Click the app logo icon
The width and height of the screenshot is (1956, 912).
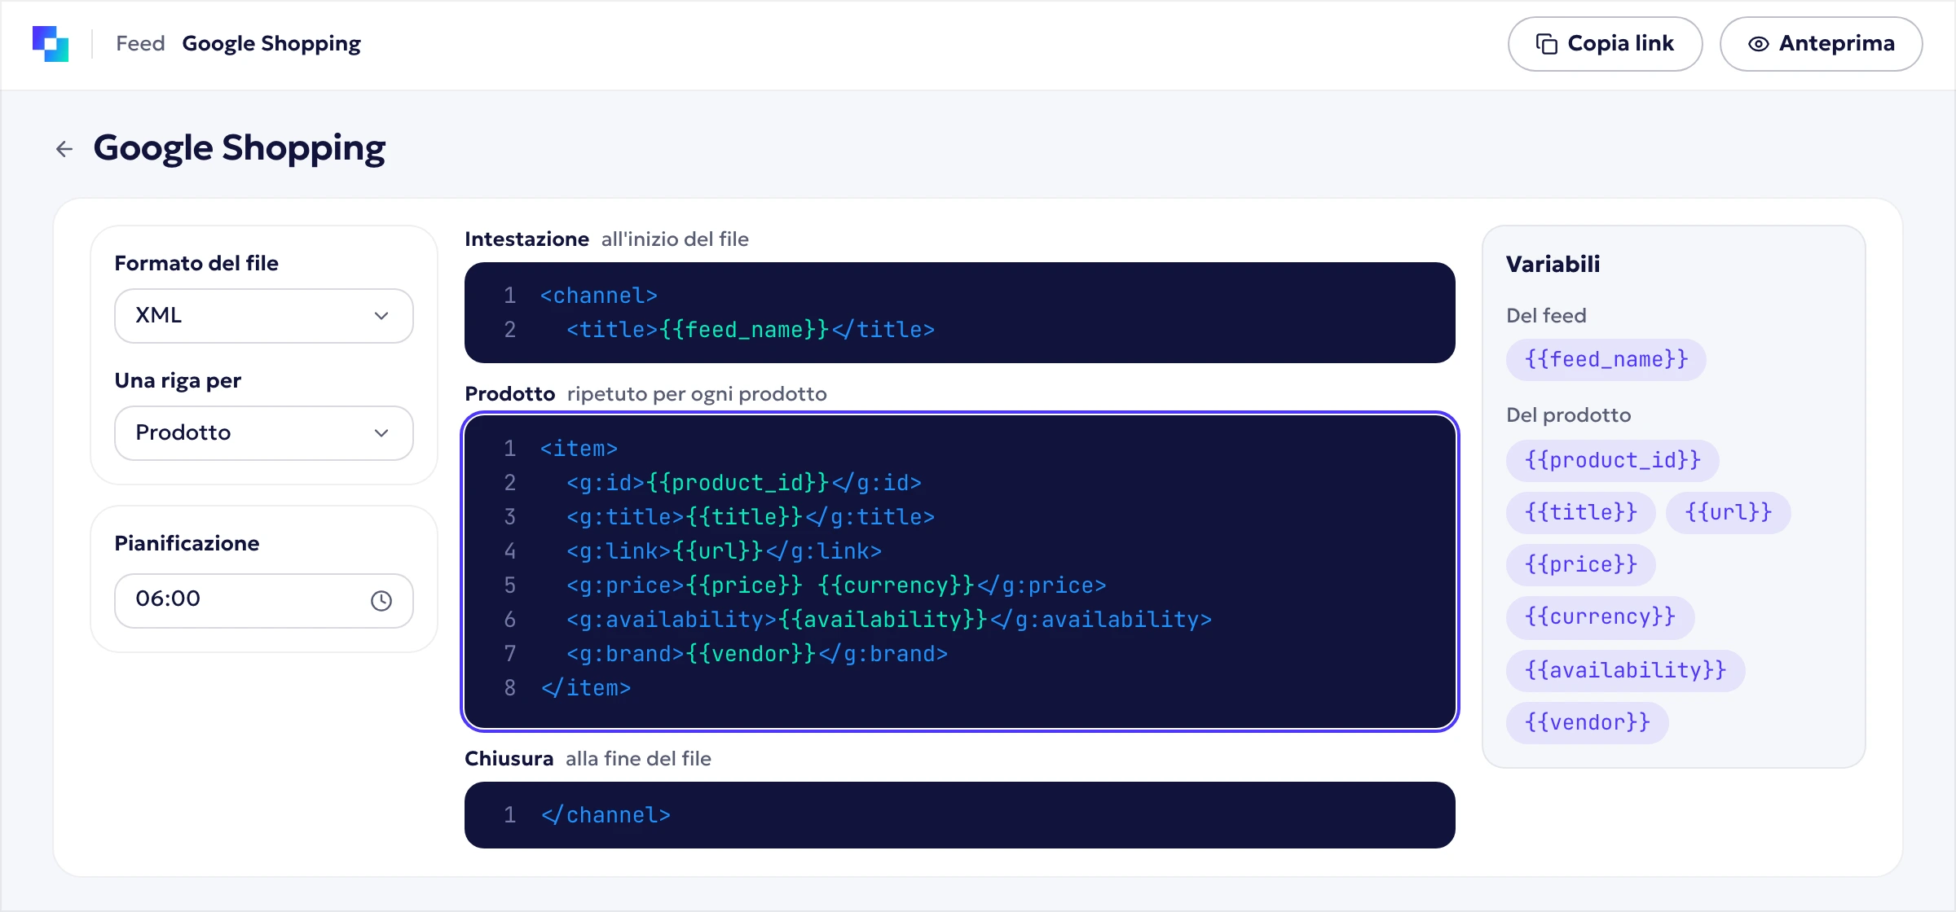pos(51,44)
